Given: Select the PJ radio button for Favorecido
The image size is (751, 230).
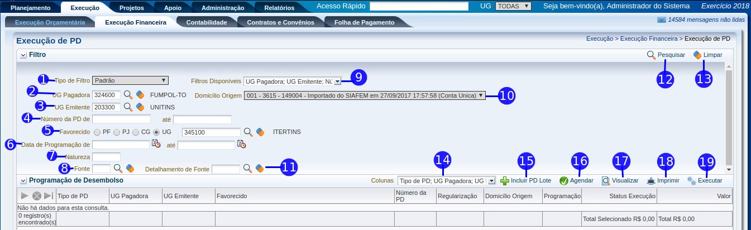Looking at the screenshot, I should click(x=117, y=132).
